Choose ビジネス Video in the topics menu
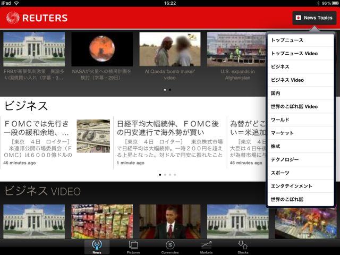 tap(301, 80)
